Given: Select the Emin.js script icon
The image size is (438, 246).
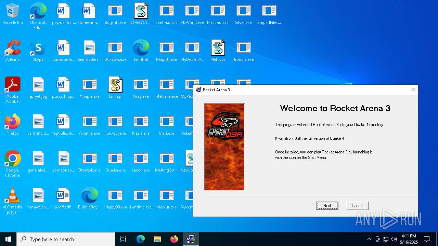Looking at the screenshot, I should click(115, 88).
